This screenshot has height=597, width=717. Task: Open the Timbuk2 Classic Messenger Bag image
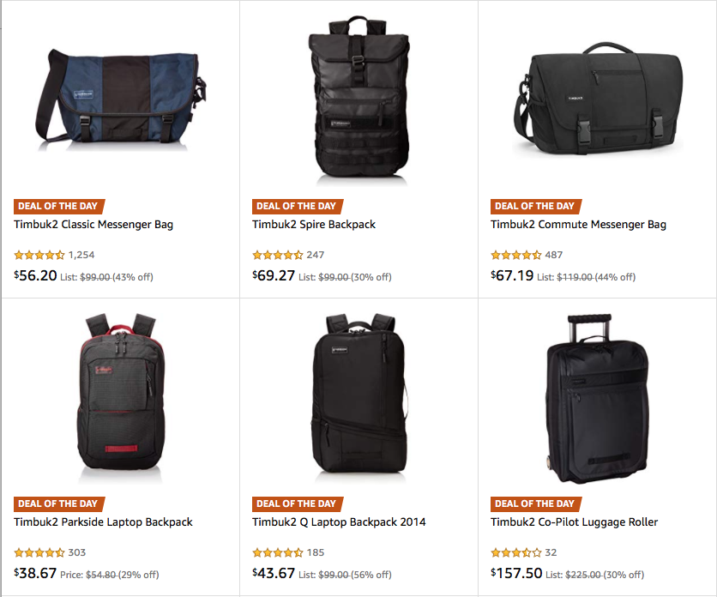pos(121,100)
